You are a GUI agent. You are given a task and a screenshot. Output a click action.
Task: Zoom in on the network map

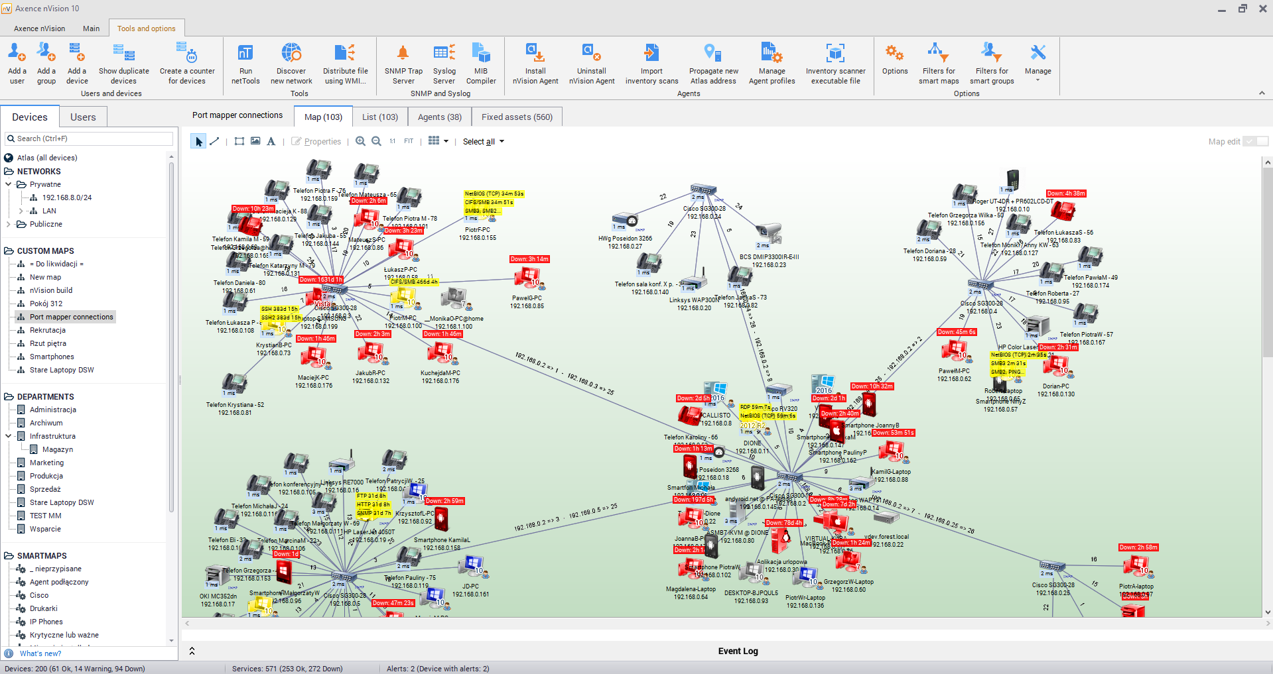click(360, 141)
